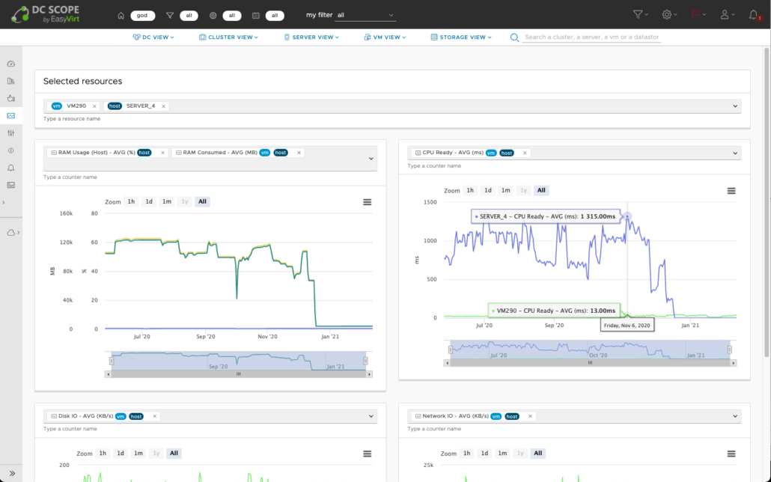The image size is (771, 482).
Task: Open the notifications bell in header
Action: [754, 15]
